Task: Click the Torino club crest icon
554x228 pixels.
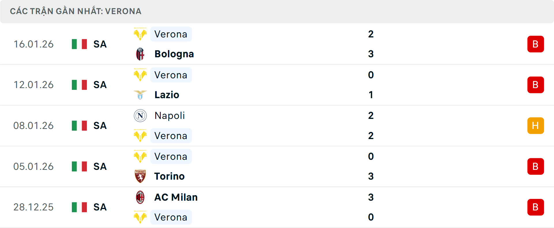Action: pyautogui.click(x=140, y=176)
